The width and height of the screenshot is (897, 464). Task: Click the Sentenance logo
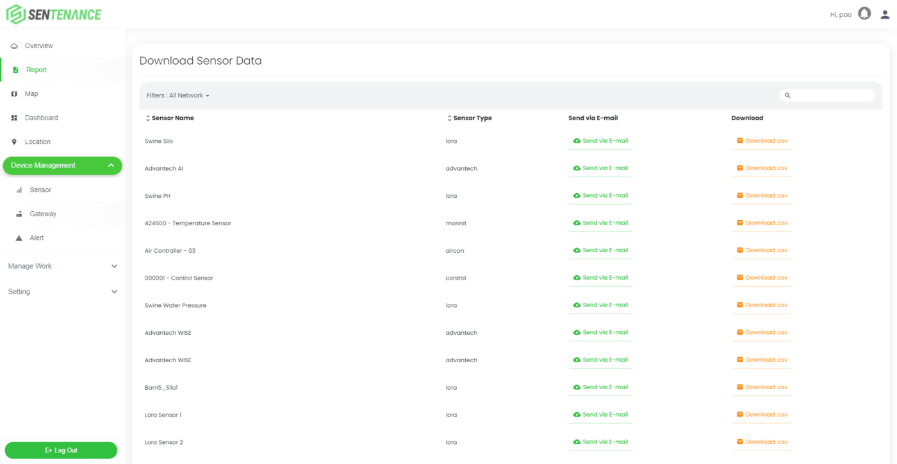click(54, 14)
